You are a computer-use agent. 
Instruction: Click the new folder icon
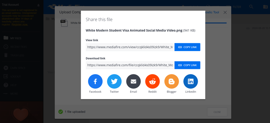(266, 7)
